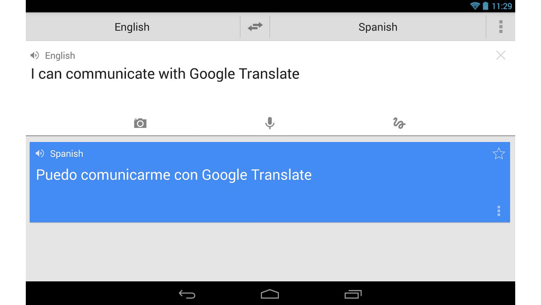Tap the Wi-Fi status icon
Screen dimensions: 541x305
click(475, 6)
